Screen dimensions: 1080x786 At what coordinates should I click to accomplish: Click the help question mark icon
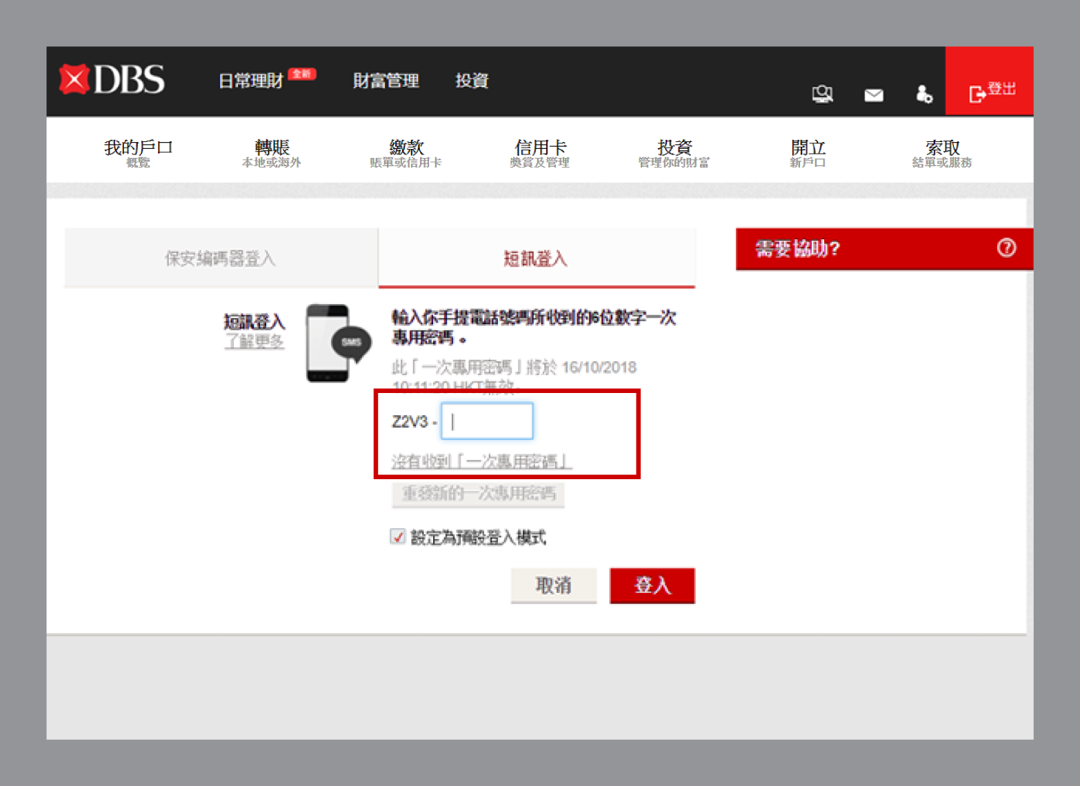click(x=1006, y=248)
